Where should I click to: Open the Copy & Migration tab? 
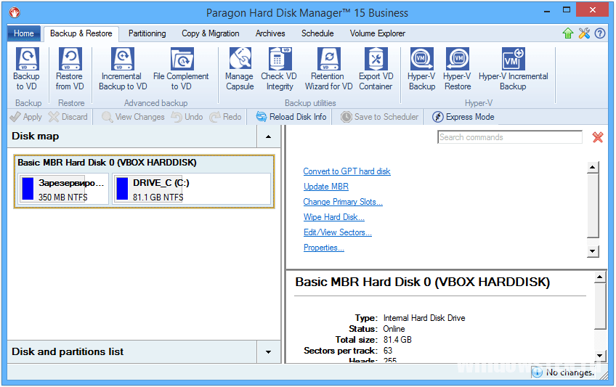pyautogui.click(x=210, y=33)
